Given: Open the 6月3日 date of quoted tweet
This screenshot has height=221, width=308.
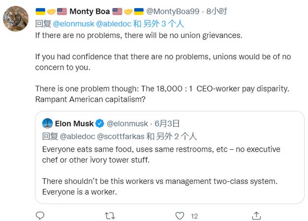Looking at the screenshot, I should pos(166,123).
